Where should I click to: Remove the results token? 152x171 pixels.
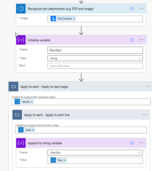click(32, 102)
